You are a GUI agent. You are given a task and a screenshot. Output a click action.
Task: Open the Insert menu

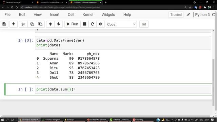pyautogui.click(x=55, y=15)
